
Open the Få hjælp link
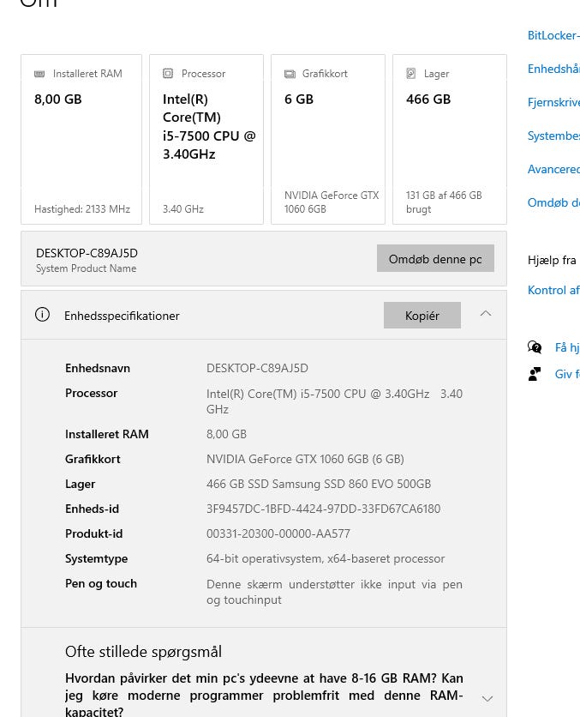click(x=567, y=347)
